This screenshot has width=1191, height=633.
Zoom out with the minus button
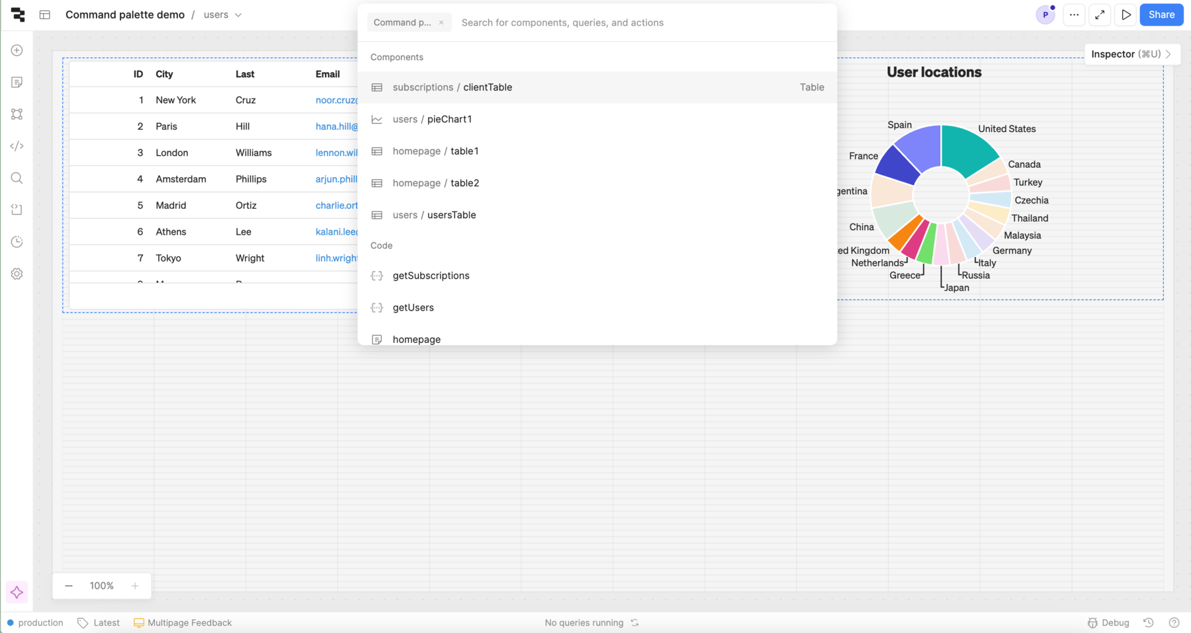tap(69, 585)
